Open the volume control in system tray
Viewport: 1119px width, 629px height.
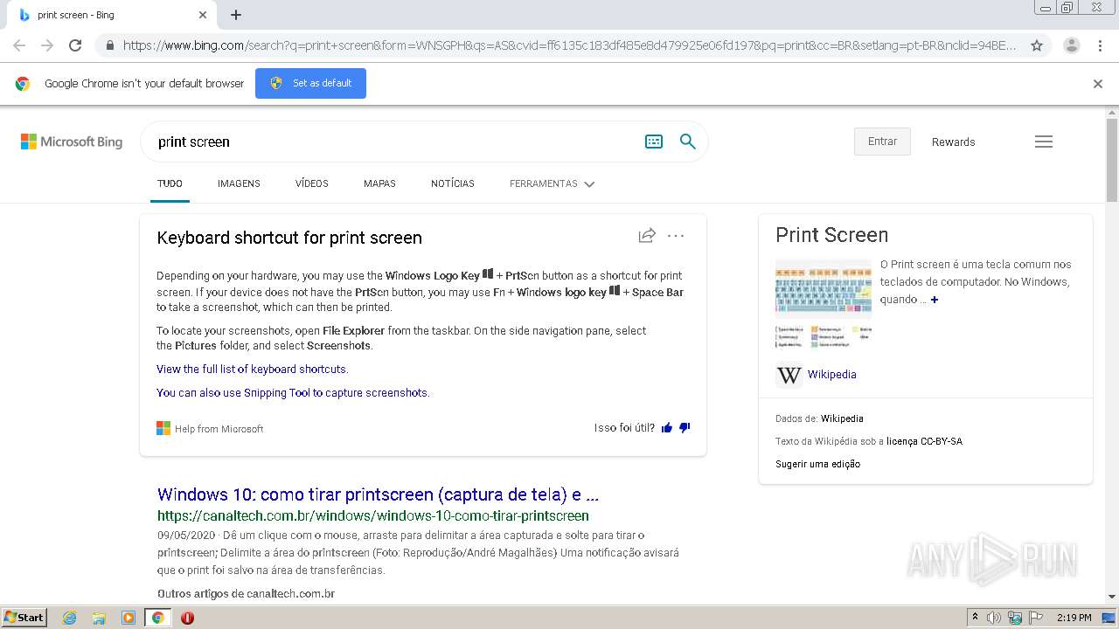(994, 618)
